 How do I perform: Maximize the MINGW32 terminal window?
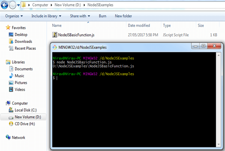coord(203,46)
